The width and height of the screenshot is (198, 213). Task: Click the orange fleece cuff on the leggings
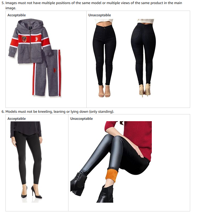tap(112, 175)
